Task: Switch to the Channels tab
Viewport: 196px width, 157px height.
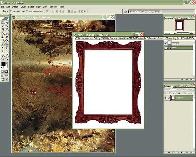Action: click(x=176, y=86)
